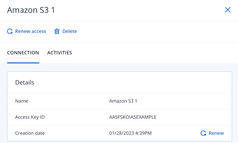
Task: Close the Amazon S3 1 panel
Action: [x=228, y=10]
